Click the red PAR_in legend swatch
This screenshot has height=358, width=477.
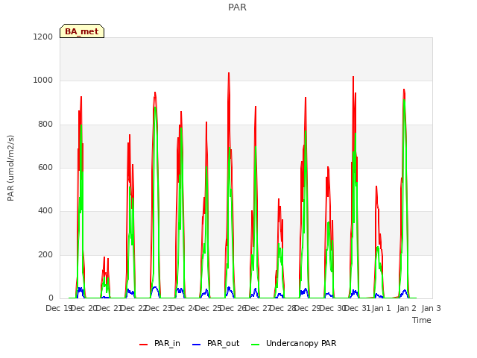coord(143,345)
